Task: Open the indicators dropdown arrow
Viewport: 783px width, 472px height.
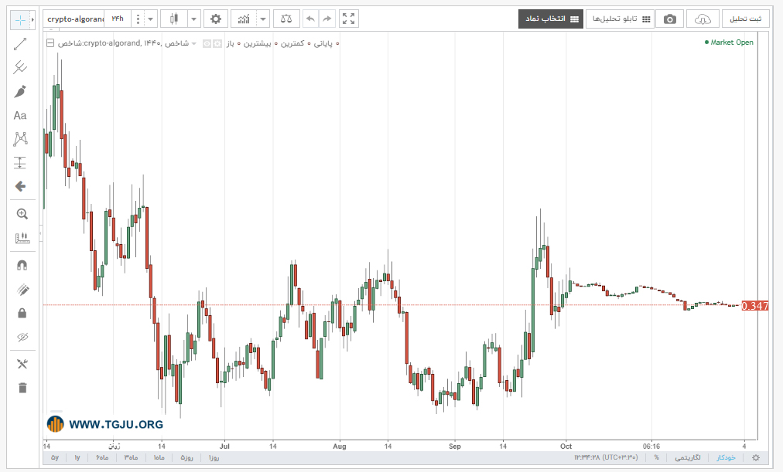Action: tap(262, 19)
